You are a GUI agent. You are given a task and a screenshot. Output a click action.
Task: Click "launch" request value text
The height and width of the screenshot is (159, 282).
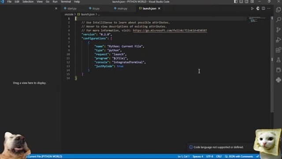(x=119, y=54)
